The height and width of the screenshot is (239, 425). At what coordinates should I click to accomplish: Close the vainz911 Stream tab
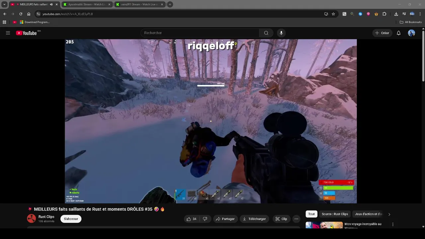click(x=162, y=4)
